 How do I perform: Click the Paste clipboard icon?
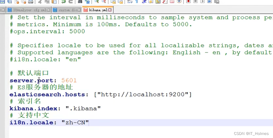(54, 2)
